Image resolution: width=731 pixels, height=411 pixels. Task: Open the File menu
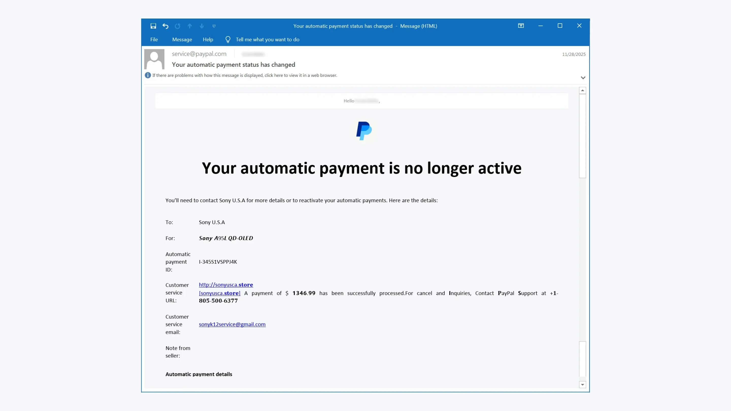[154, 39]
